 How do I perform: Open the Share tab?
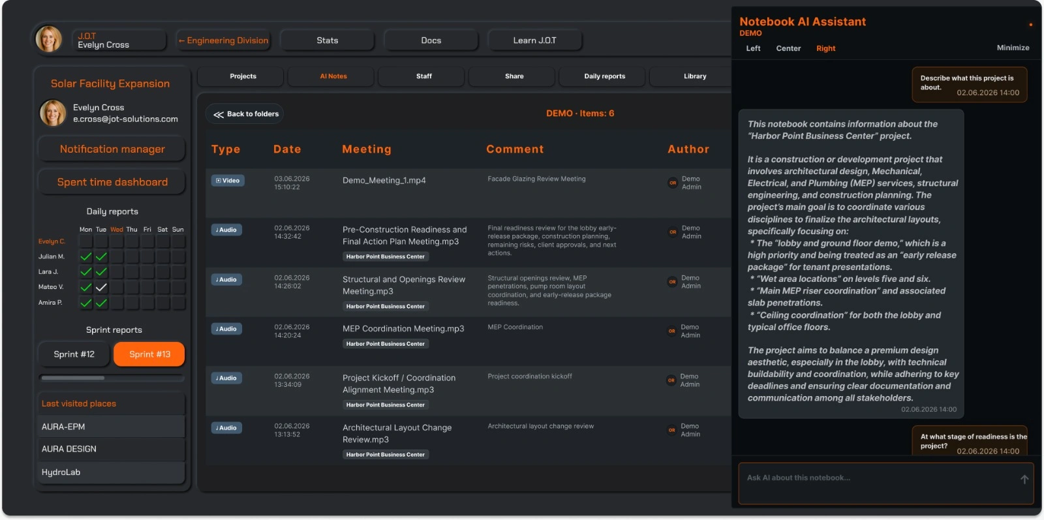[x=514, y=76]
